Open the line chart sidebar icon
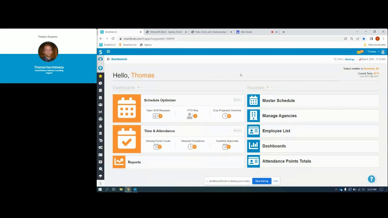Image resolution: width=388 pixels, height=218 pixels. (x=100, y=112)
